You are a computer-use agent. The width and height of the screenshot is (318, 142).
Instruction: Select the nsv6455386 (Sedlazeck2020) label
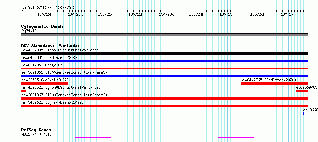coord(49,57)
